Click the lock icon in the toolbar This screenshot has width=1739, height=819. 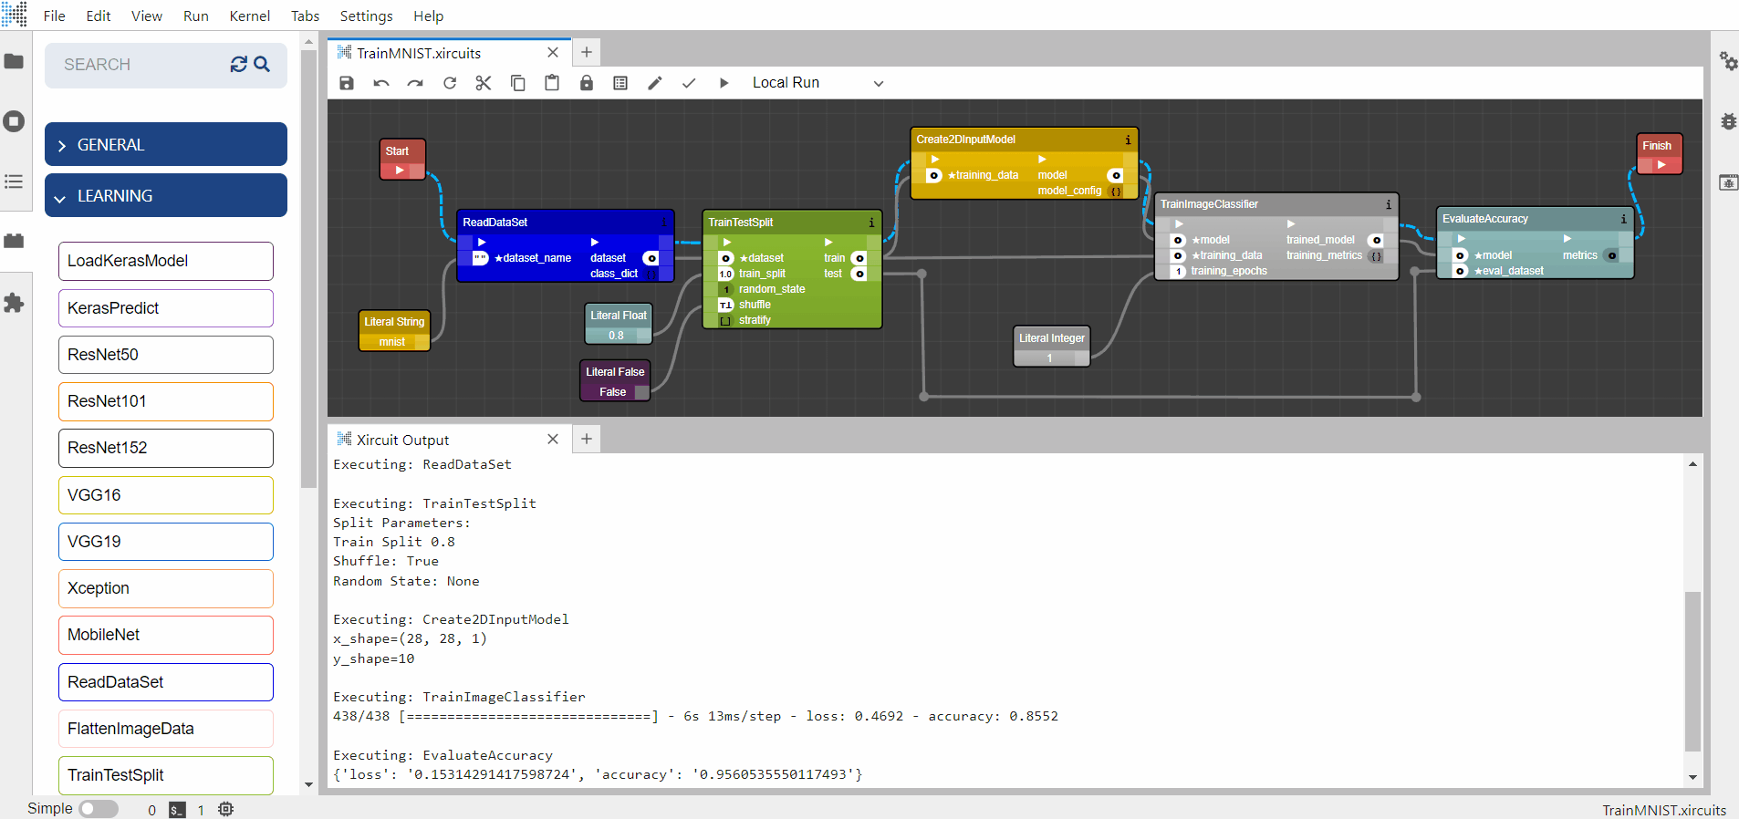[x=587, y=83]
